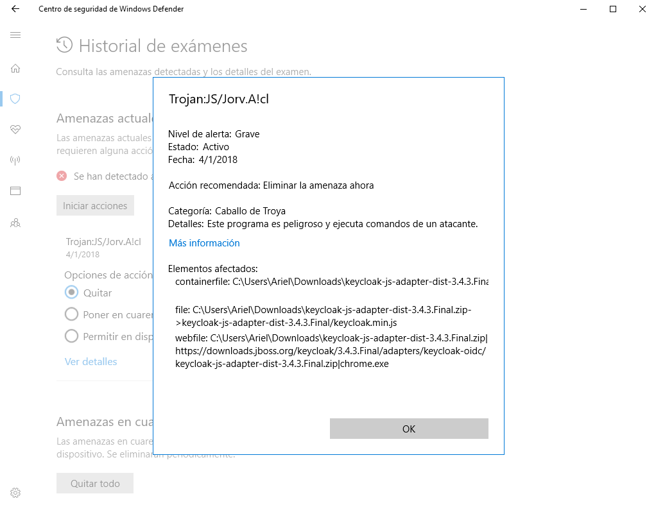656x512 pixels.
Task: Open app and browser control icon
Action: (15, 191)
